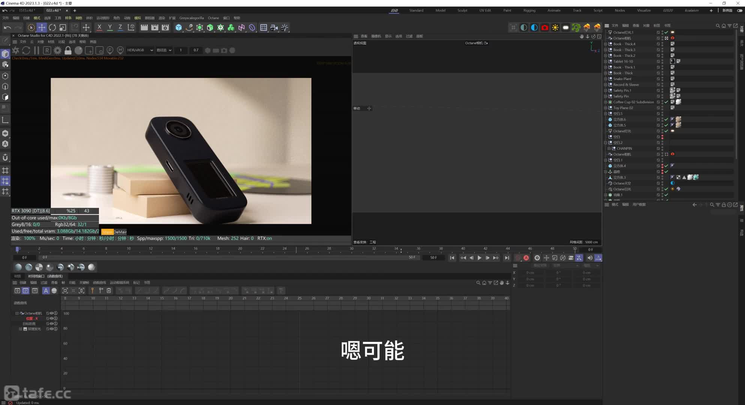745x405 pixels.
Task: Click the Octane render region R icon
Action: tap(47, 50)
